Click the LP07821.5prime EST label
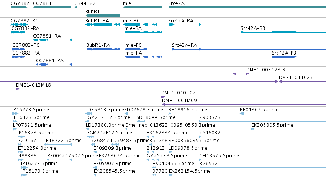Viewport: 326px width, 177px height. tap(32, 125)
